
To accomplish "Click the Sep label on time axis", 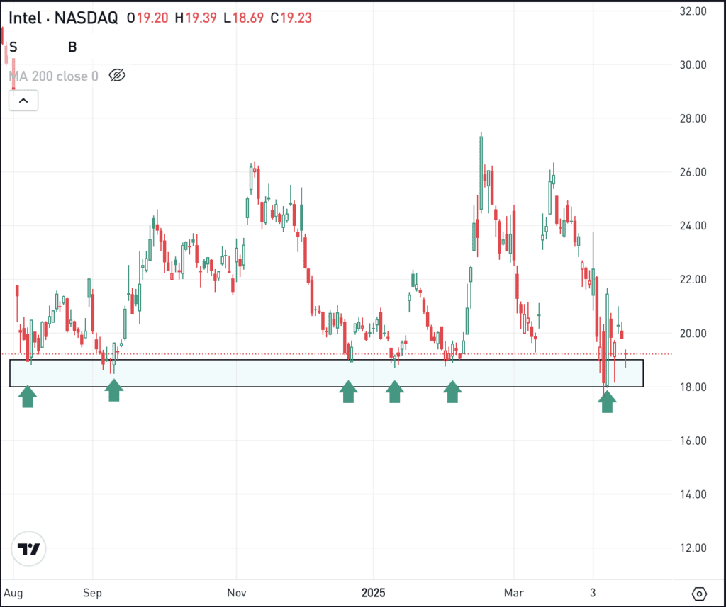I will pos(93,593).
